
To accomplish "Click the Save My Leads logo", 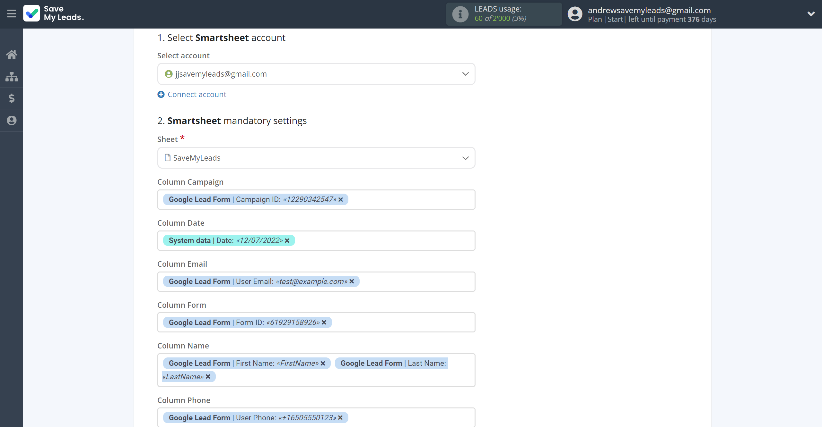I will point(54,13).
